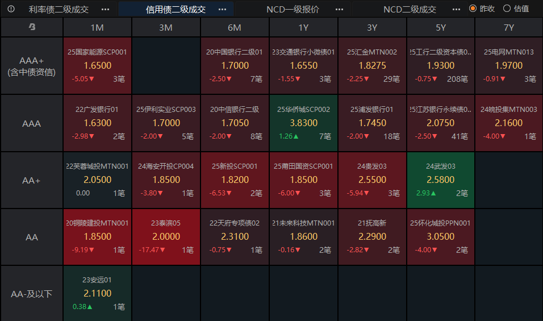Click the 3Y column header
Viewport: 543px width, 321px height.
coord(372,27)
